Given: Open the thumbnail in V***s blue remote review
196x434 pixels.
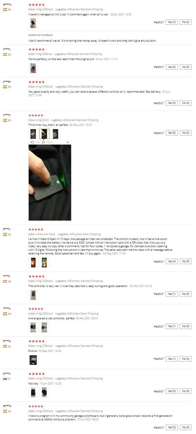Looking at the screenshot, I should [33, 68].
